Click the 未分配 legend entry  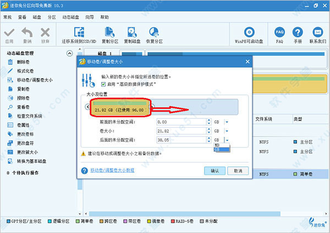point(209,221)
